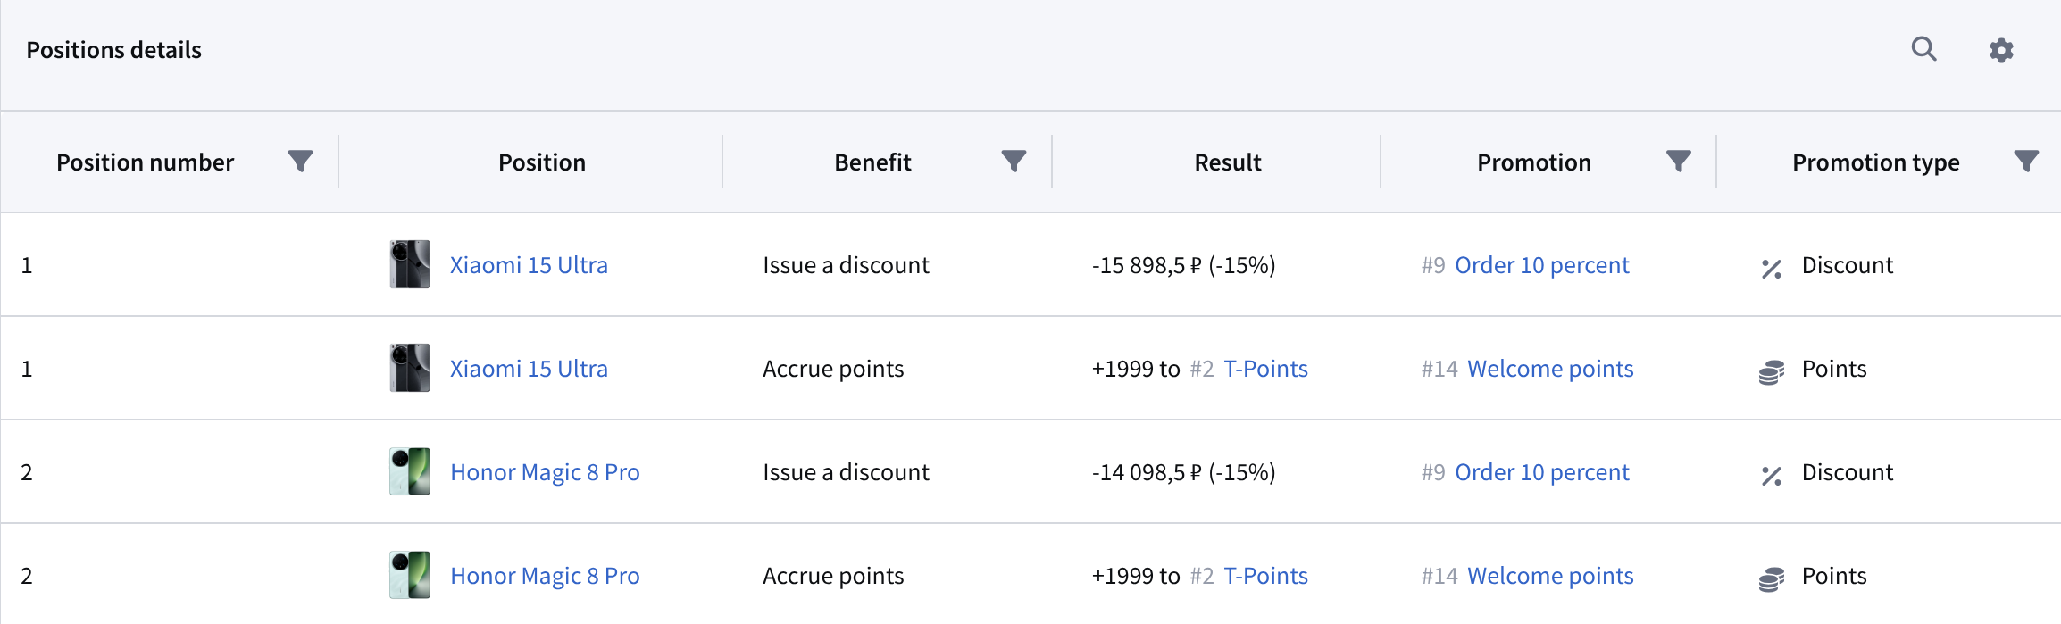Screen dimensions: 2061x624
Task: Open Honor Magic 8 Pro link in last row
Action: pyautogui.click(x=545, y=576)
